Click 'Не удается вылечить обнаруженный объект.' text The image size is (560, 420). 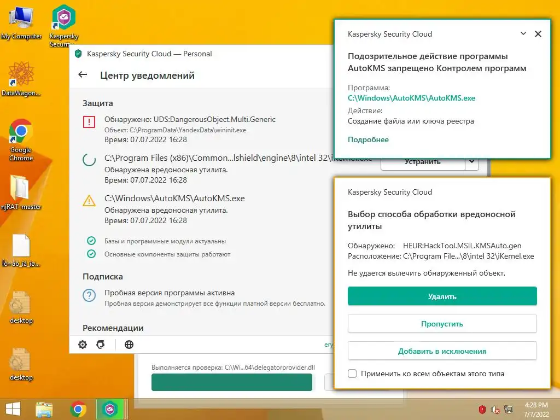(427, 273)
